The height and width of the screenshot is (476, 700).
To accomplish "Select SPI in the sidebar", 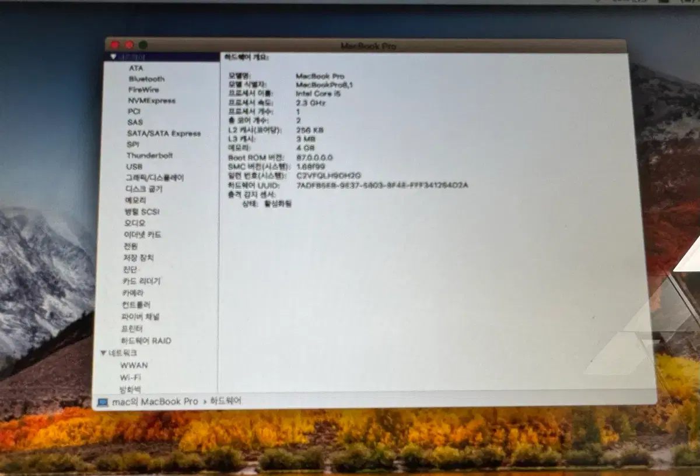I will tap(133, 144).
